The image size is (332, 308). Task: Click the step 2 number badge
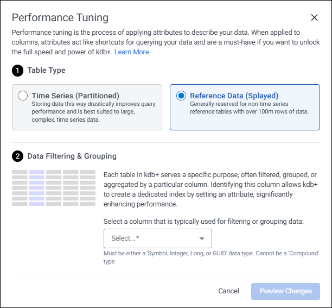coord(17,156)
